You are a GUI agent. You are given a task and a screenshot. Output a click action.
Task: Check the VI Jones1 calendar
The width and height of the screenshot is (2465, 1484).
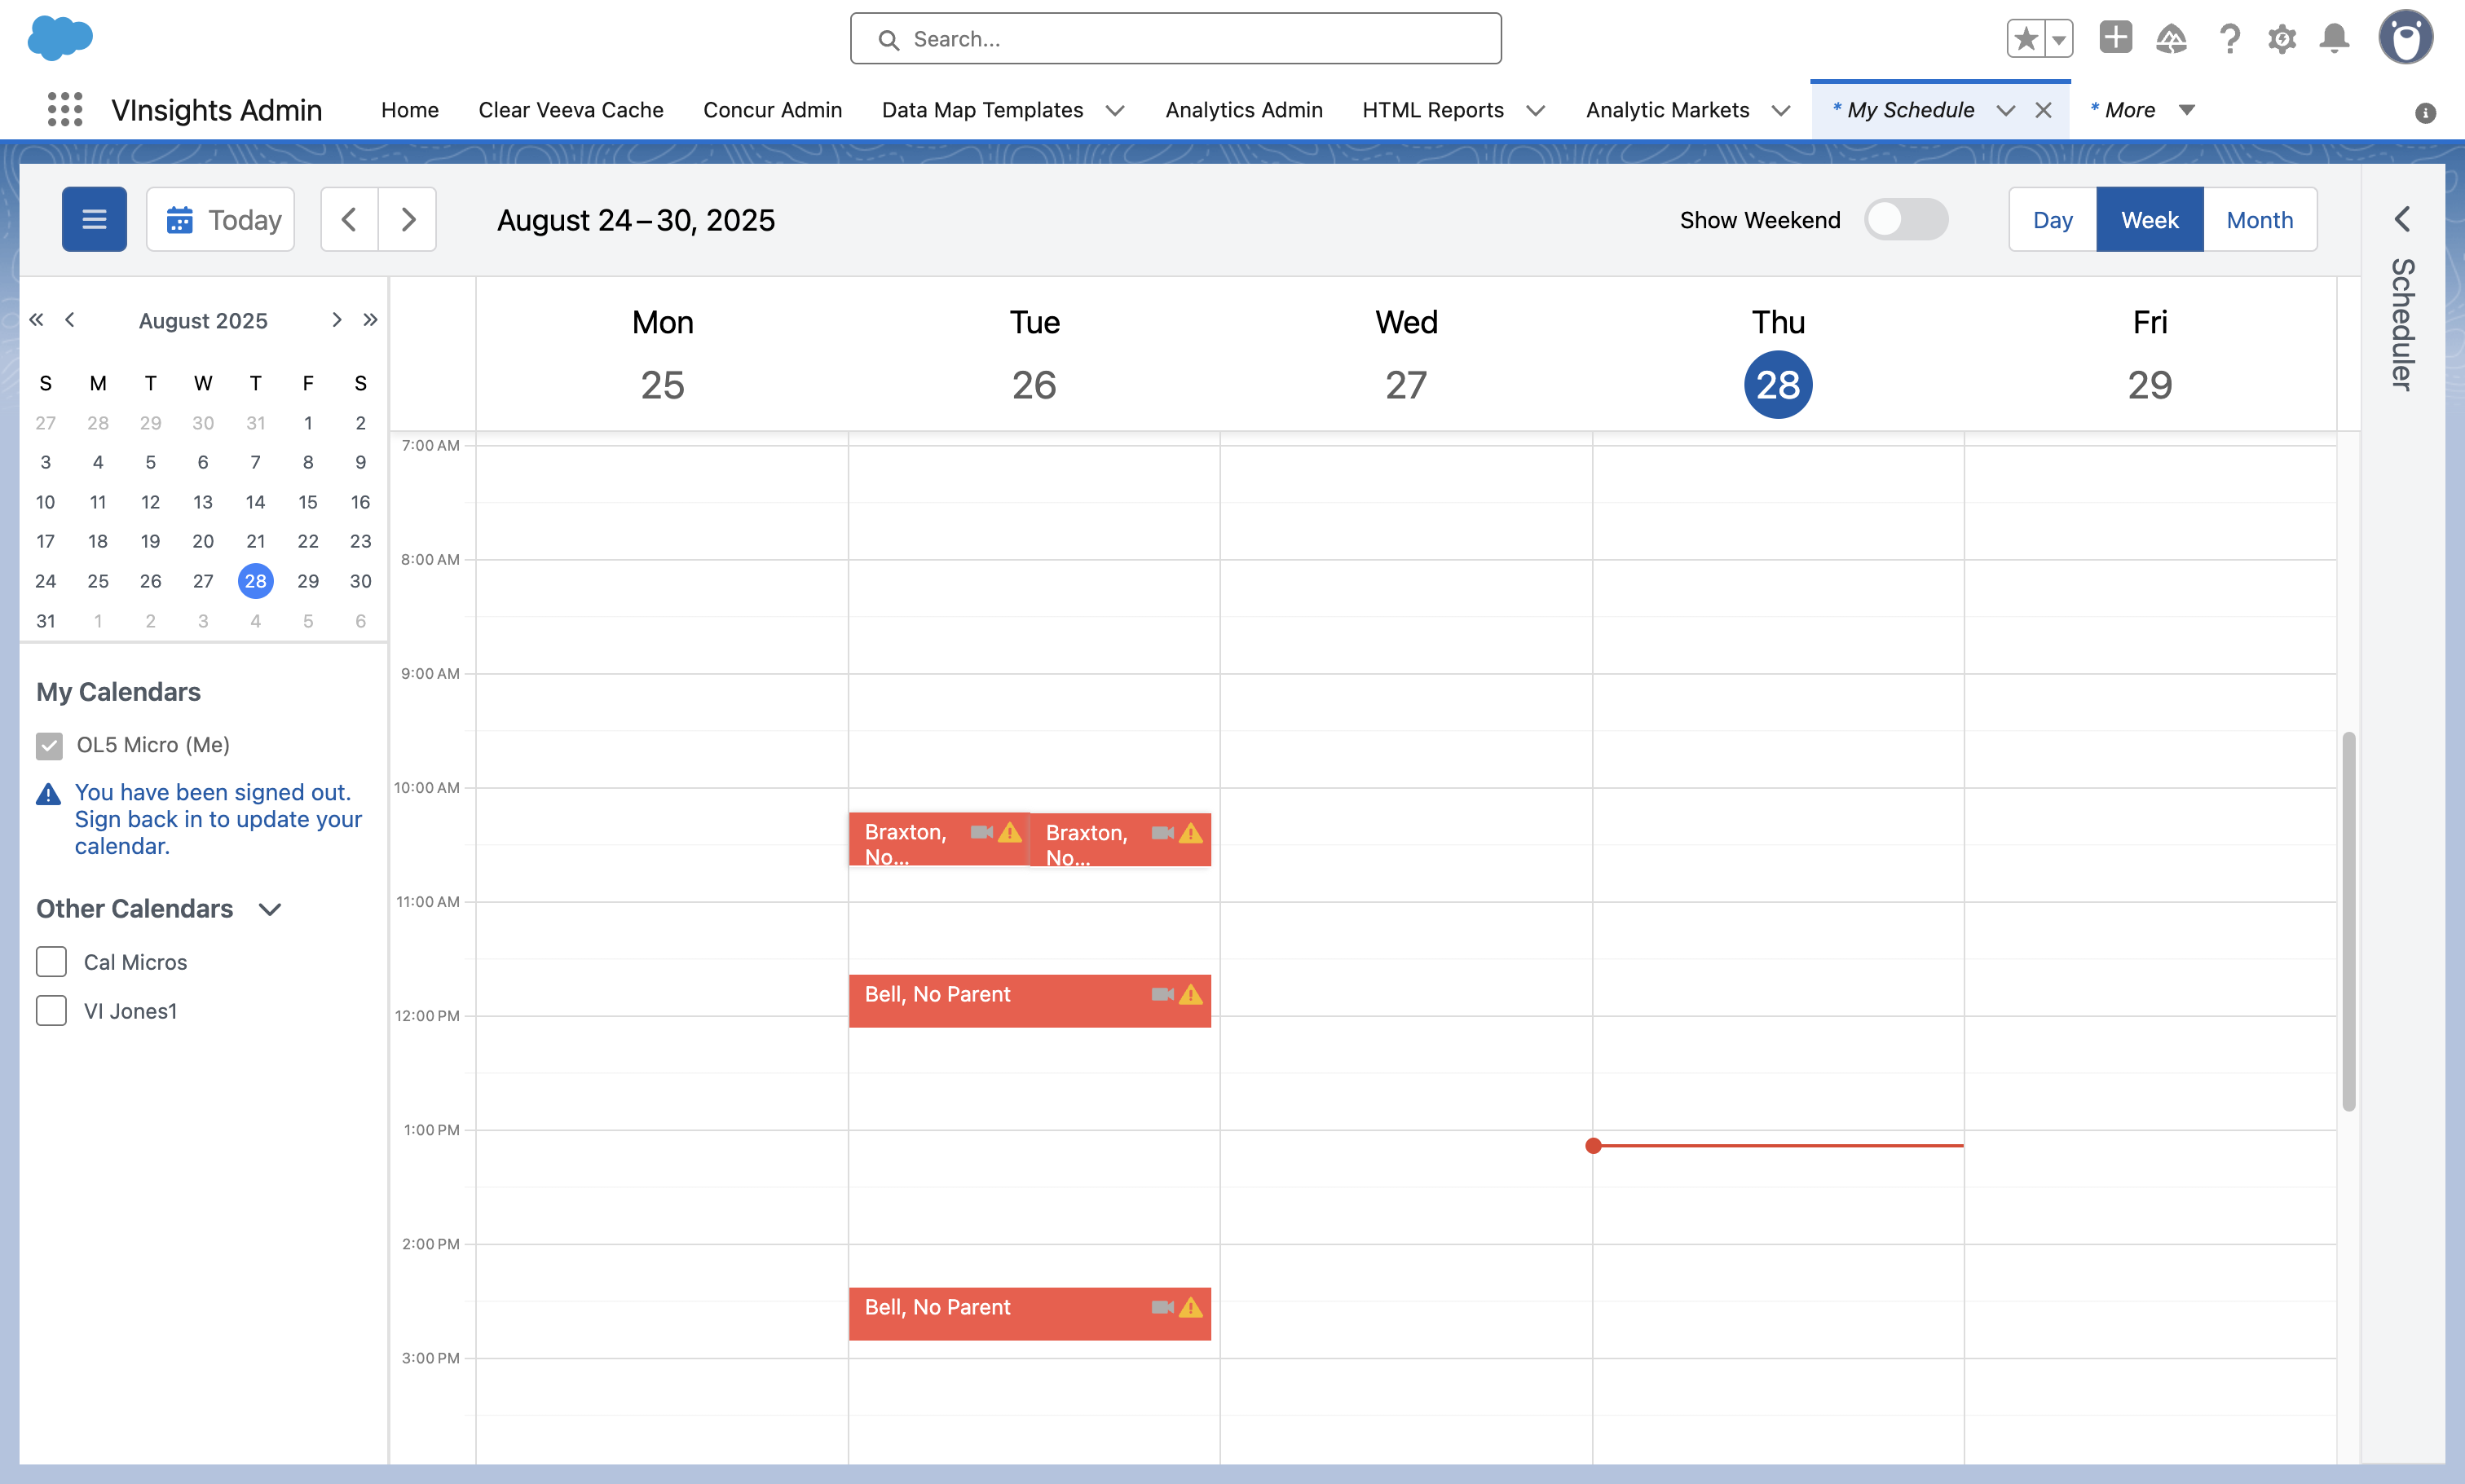point(50,1010)
